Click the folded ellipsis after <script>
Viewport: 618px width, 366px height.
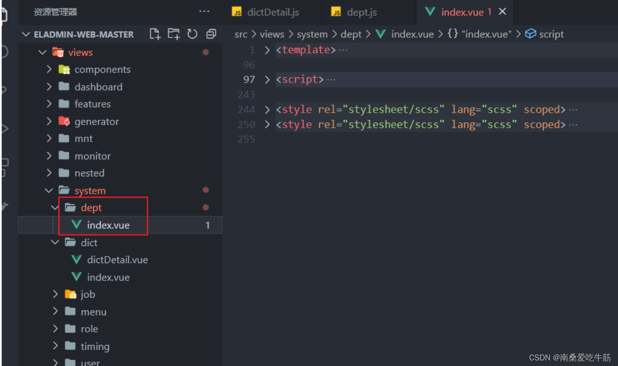331,79
